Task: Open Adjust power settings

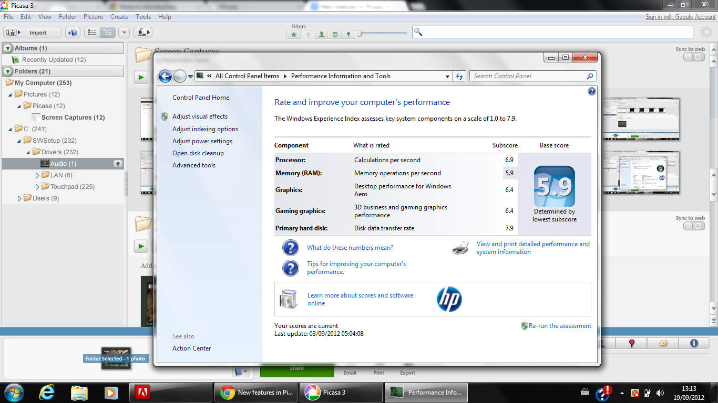Action: 202,141
